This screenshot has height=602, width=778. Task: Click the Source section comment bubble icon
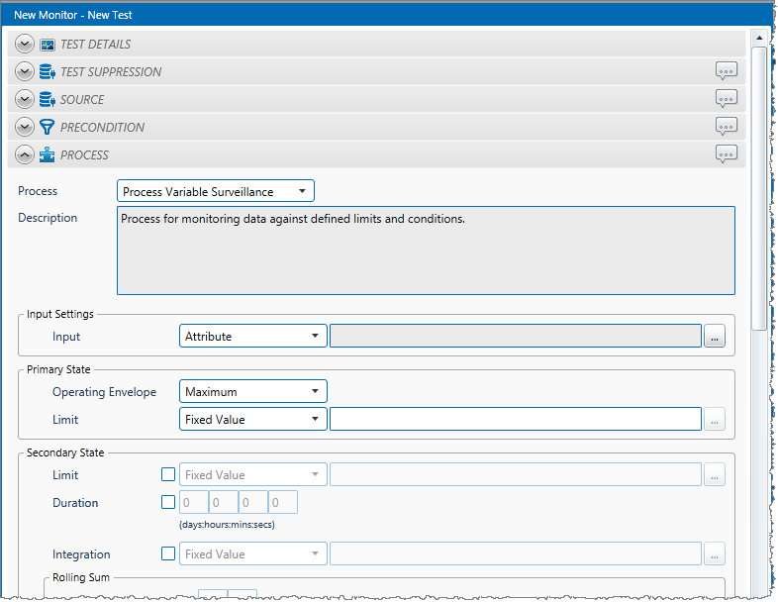click(x=727, y=99)
